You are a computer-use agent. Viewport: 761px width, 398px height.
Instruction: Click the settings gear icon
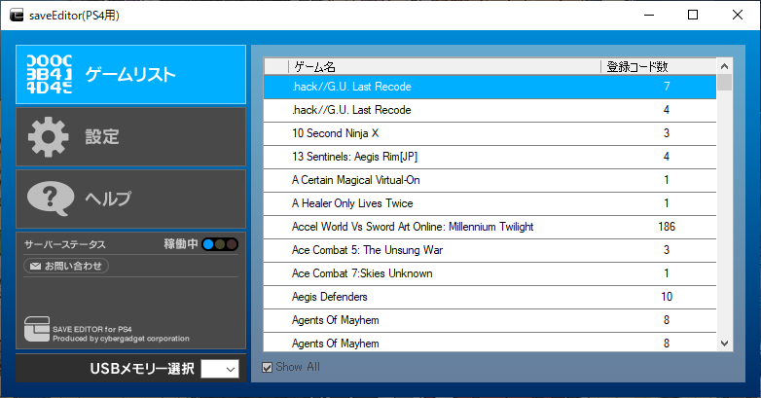(x=49, y=136)
